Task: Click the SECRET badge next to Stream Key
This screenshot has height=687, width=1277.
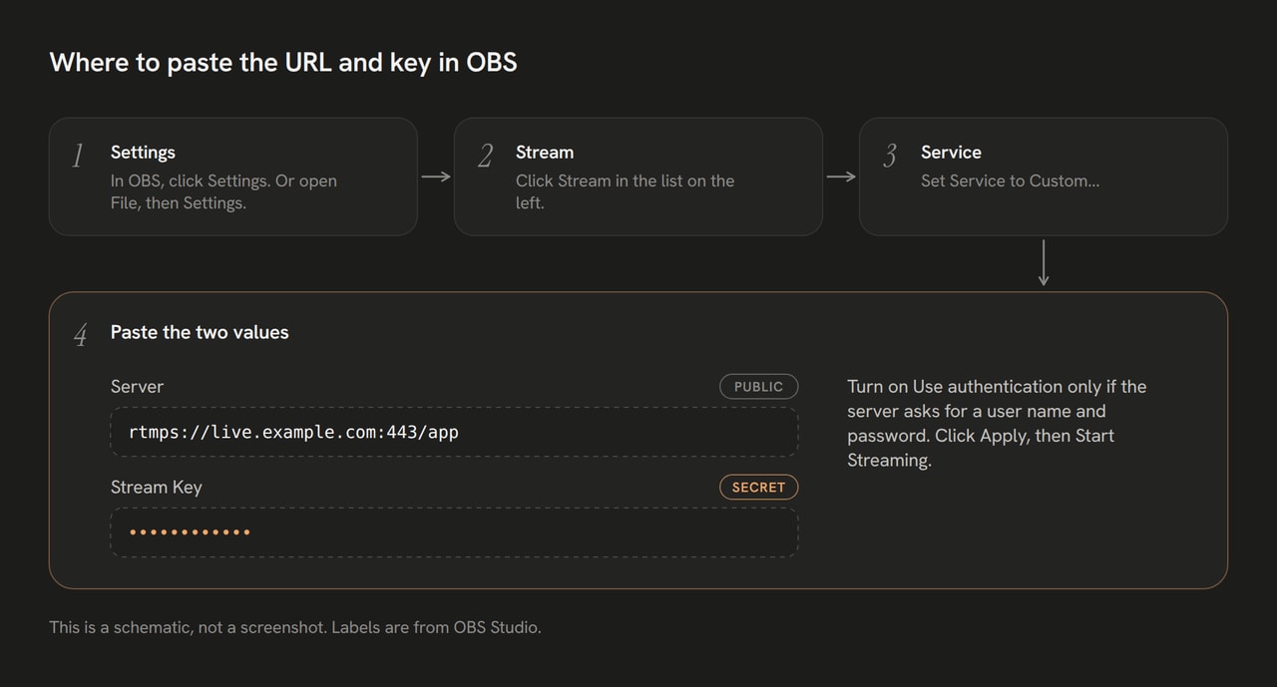Action: (x=758, y=488)
